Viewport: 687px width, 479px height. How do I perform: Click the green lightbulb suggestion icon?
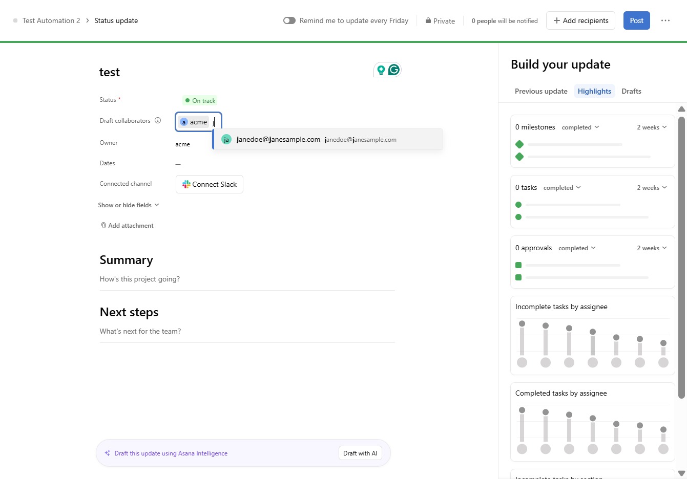pos(381,70)
